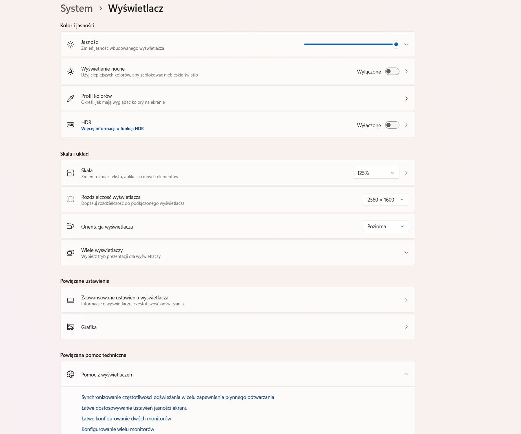Navigate to System breadcrumb
Viewport: 521px width, 434px height.
click(x=76, y=8)
